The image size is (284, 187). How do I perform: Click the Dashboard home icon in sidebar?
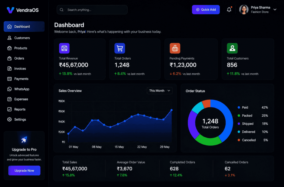pyautogui.click(x=9, y=27)
